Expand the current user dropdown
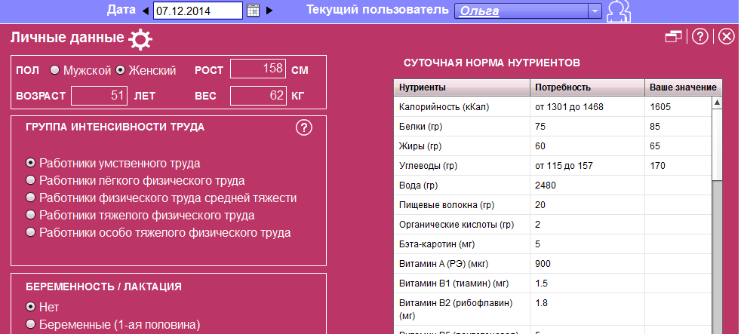 595,11
